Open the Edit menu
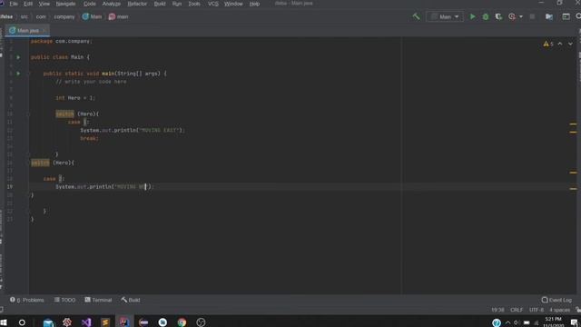This screenshot has height=327, width=581. click(28, 4)
